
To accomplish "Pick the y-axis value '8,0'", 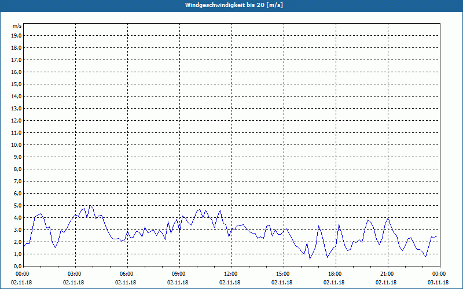I will tap(17, 169).
